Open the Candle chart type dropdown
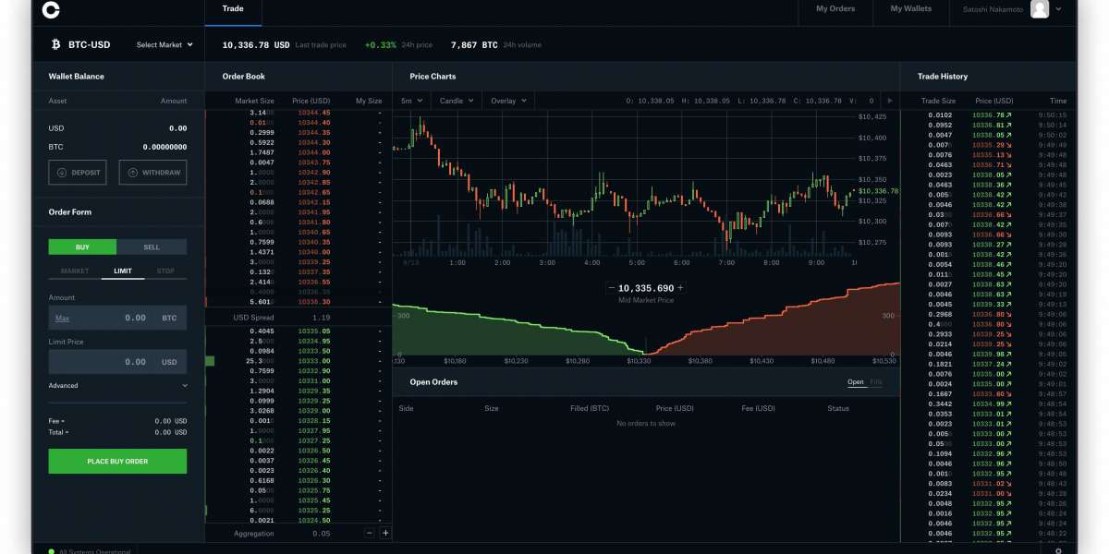Image resolution: width=1109 pixels, height=554 pixels. point(457,101)
